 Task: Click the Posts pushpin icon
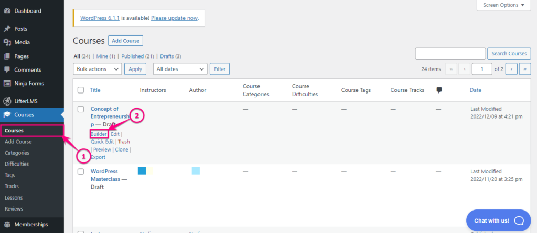[x=7, y=29]
